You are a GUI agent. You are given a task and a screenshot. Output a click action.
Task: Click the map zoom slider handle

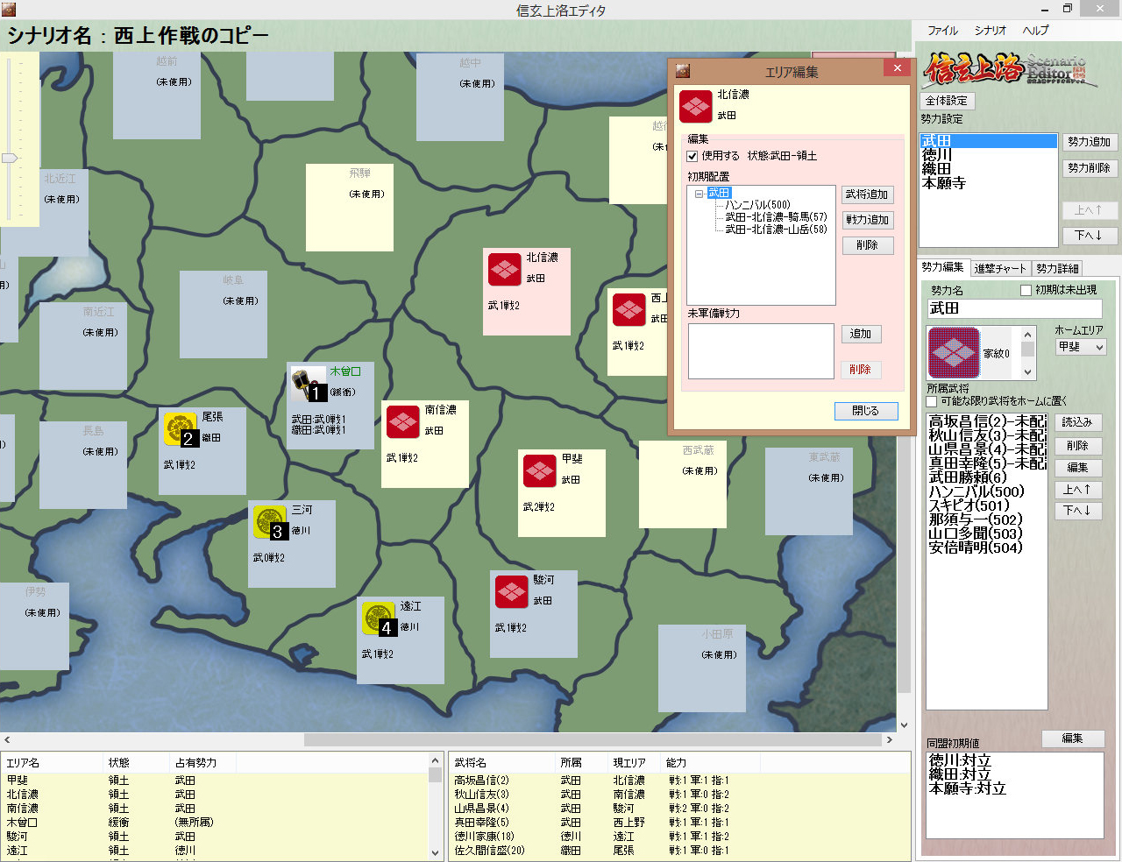point(10,158)
